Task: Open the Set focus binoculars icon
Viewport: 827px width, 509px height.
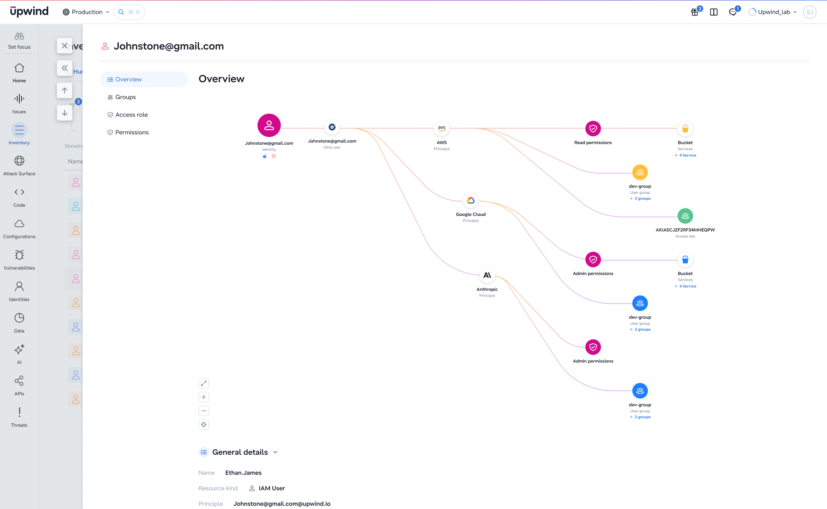Action: (19, 36)
